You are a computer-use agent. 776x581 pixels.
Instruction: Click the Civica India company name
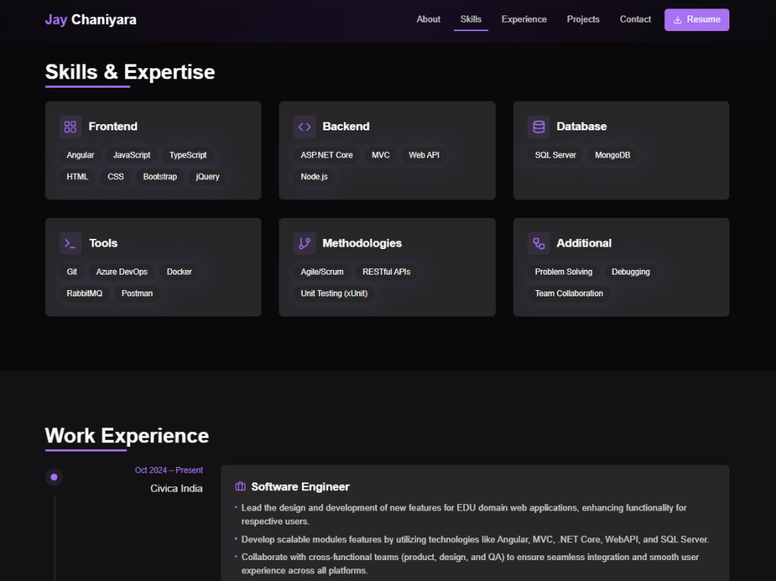point(176,489)
